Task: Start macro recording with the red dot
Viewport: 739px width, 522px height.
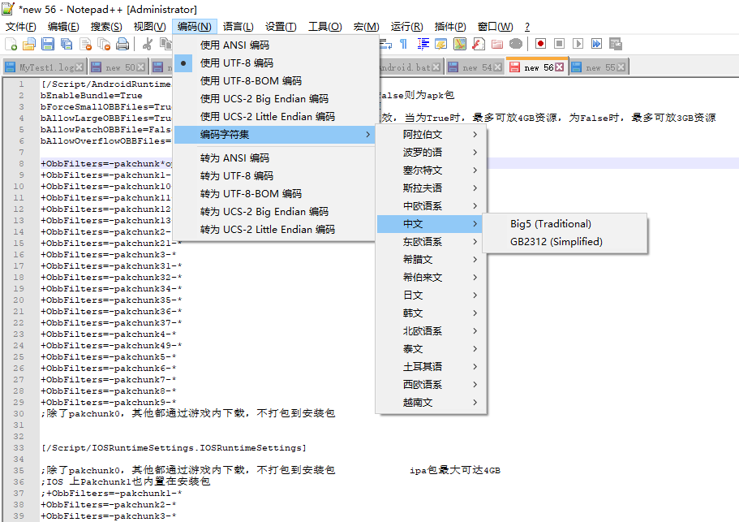Action: (540, 44)
